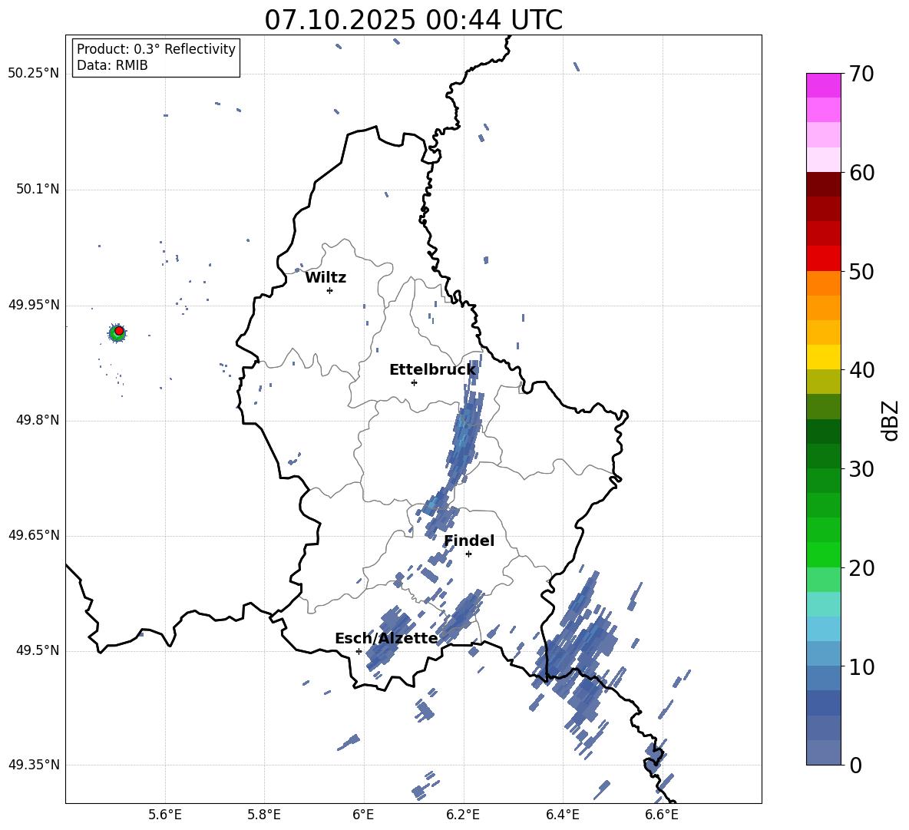
Task: Click longitude label 6.4°E
Action: [563, 815]
